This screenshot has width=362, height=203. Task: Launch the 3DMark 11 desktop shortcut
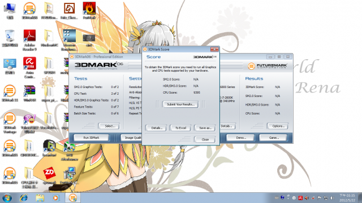click(10, 93)
